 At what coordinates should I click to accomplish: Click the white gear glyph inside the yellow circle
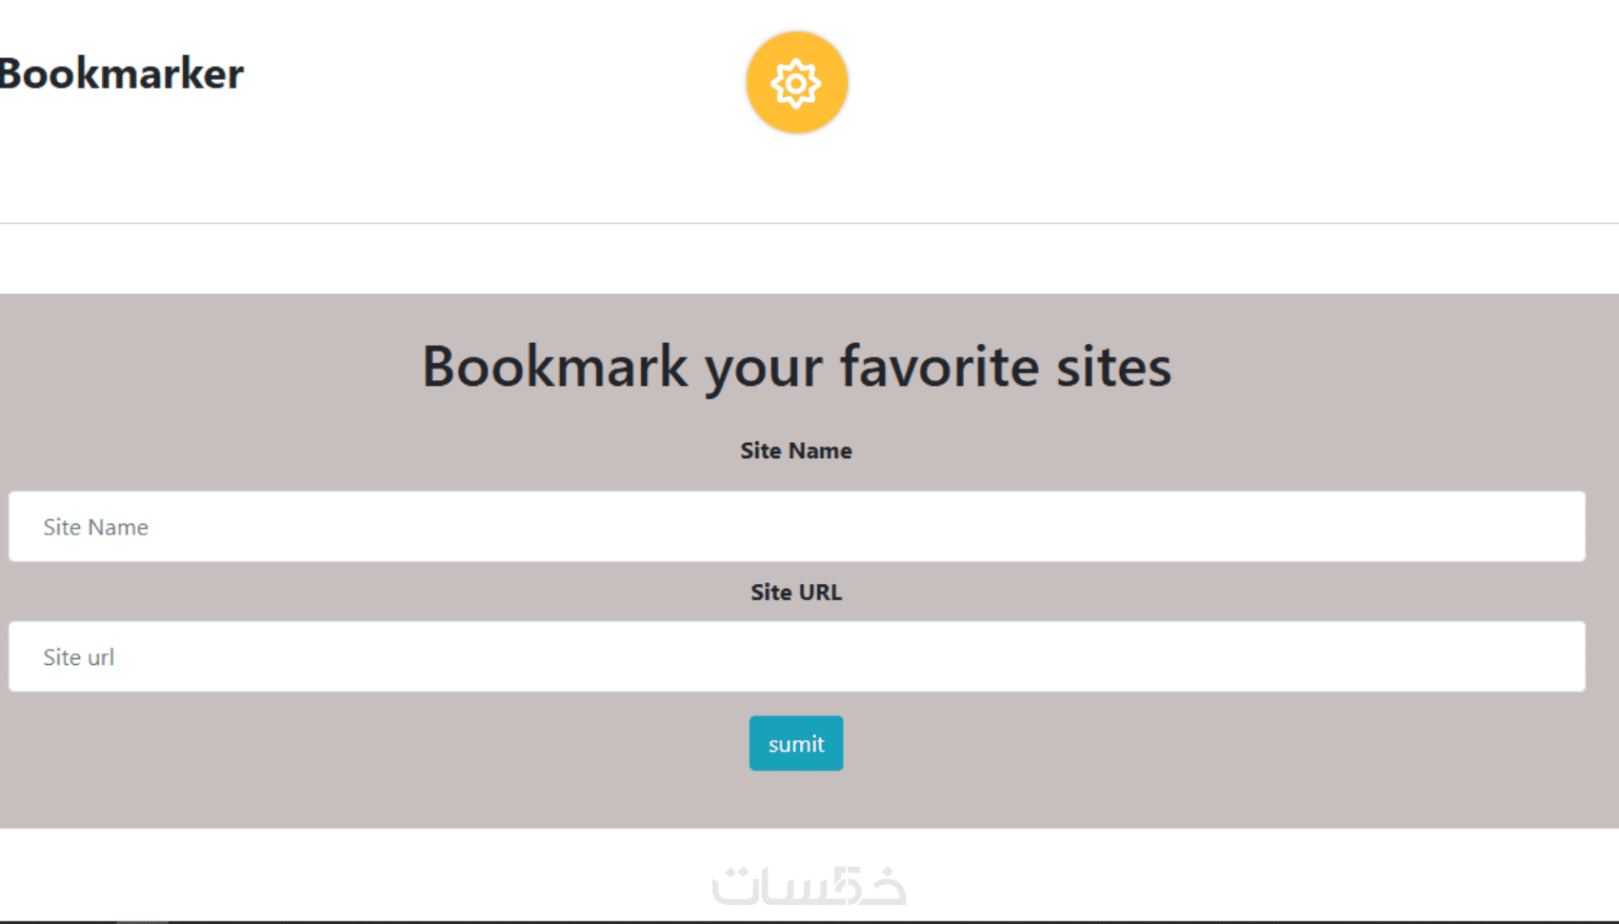tap(796, 83)
